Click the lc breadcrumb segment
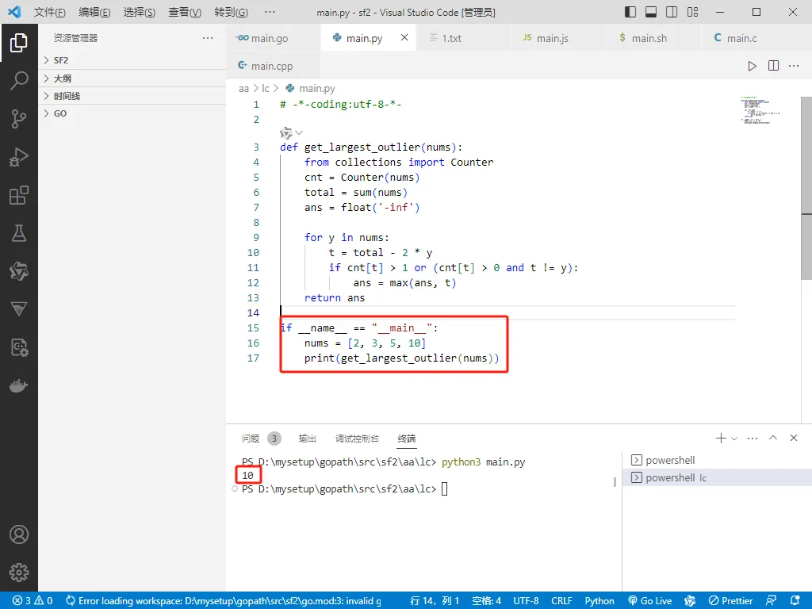 [x=265, y=89]
